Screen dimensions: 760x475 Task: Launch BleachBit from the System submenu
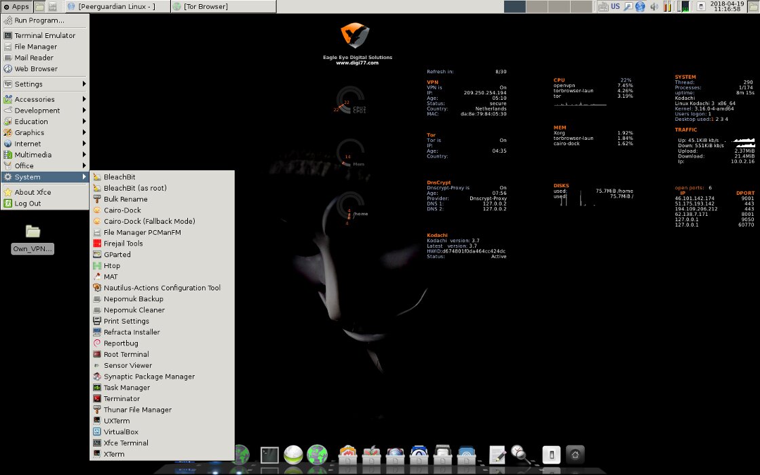point(119,177)
